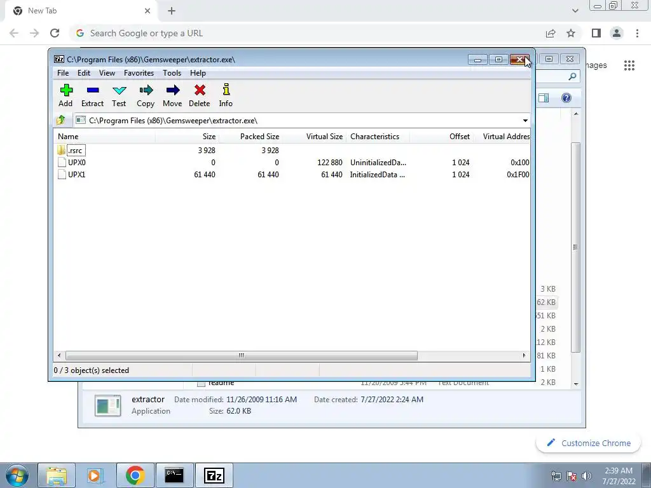This screenshot has width=651, height=488.
Task: Open the View menu
Action: tap(107, 73)
